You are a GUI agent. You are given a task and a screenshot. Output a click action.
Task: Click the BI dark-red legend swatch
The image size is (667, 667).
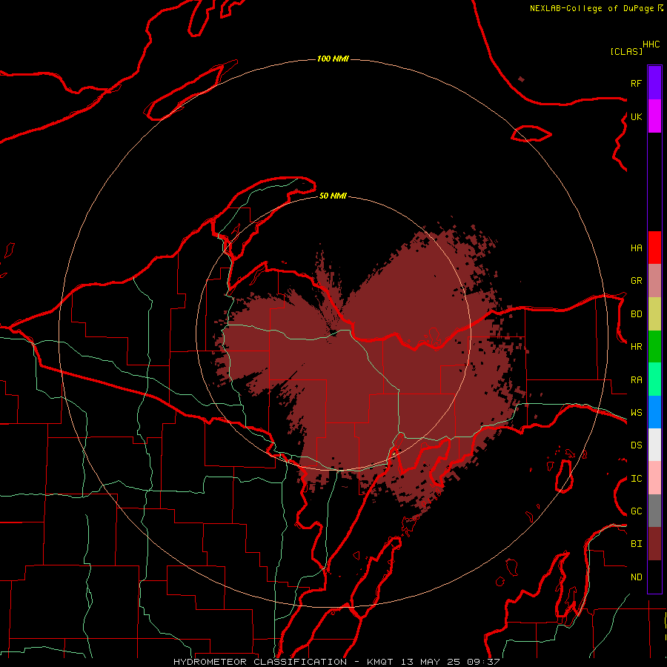click(x=654, y=544)
